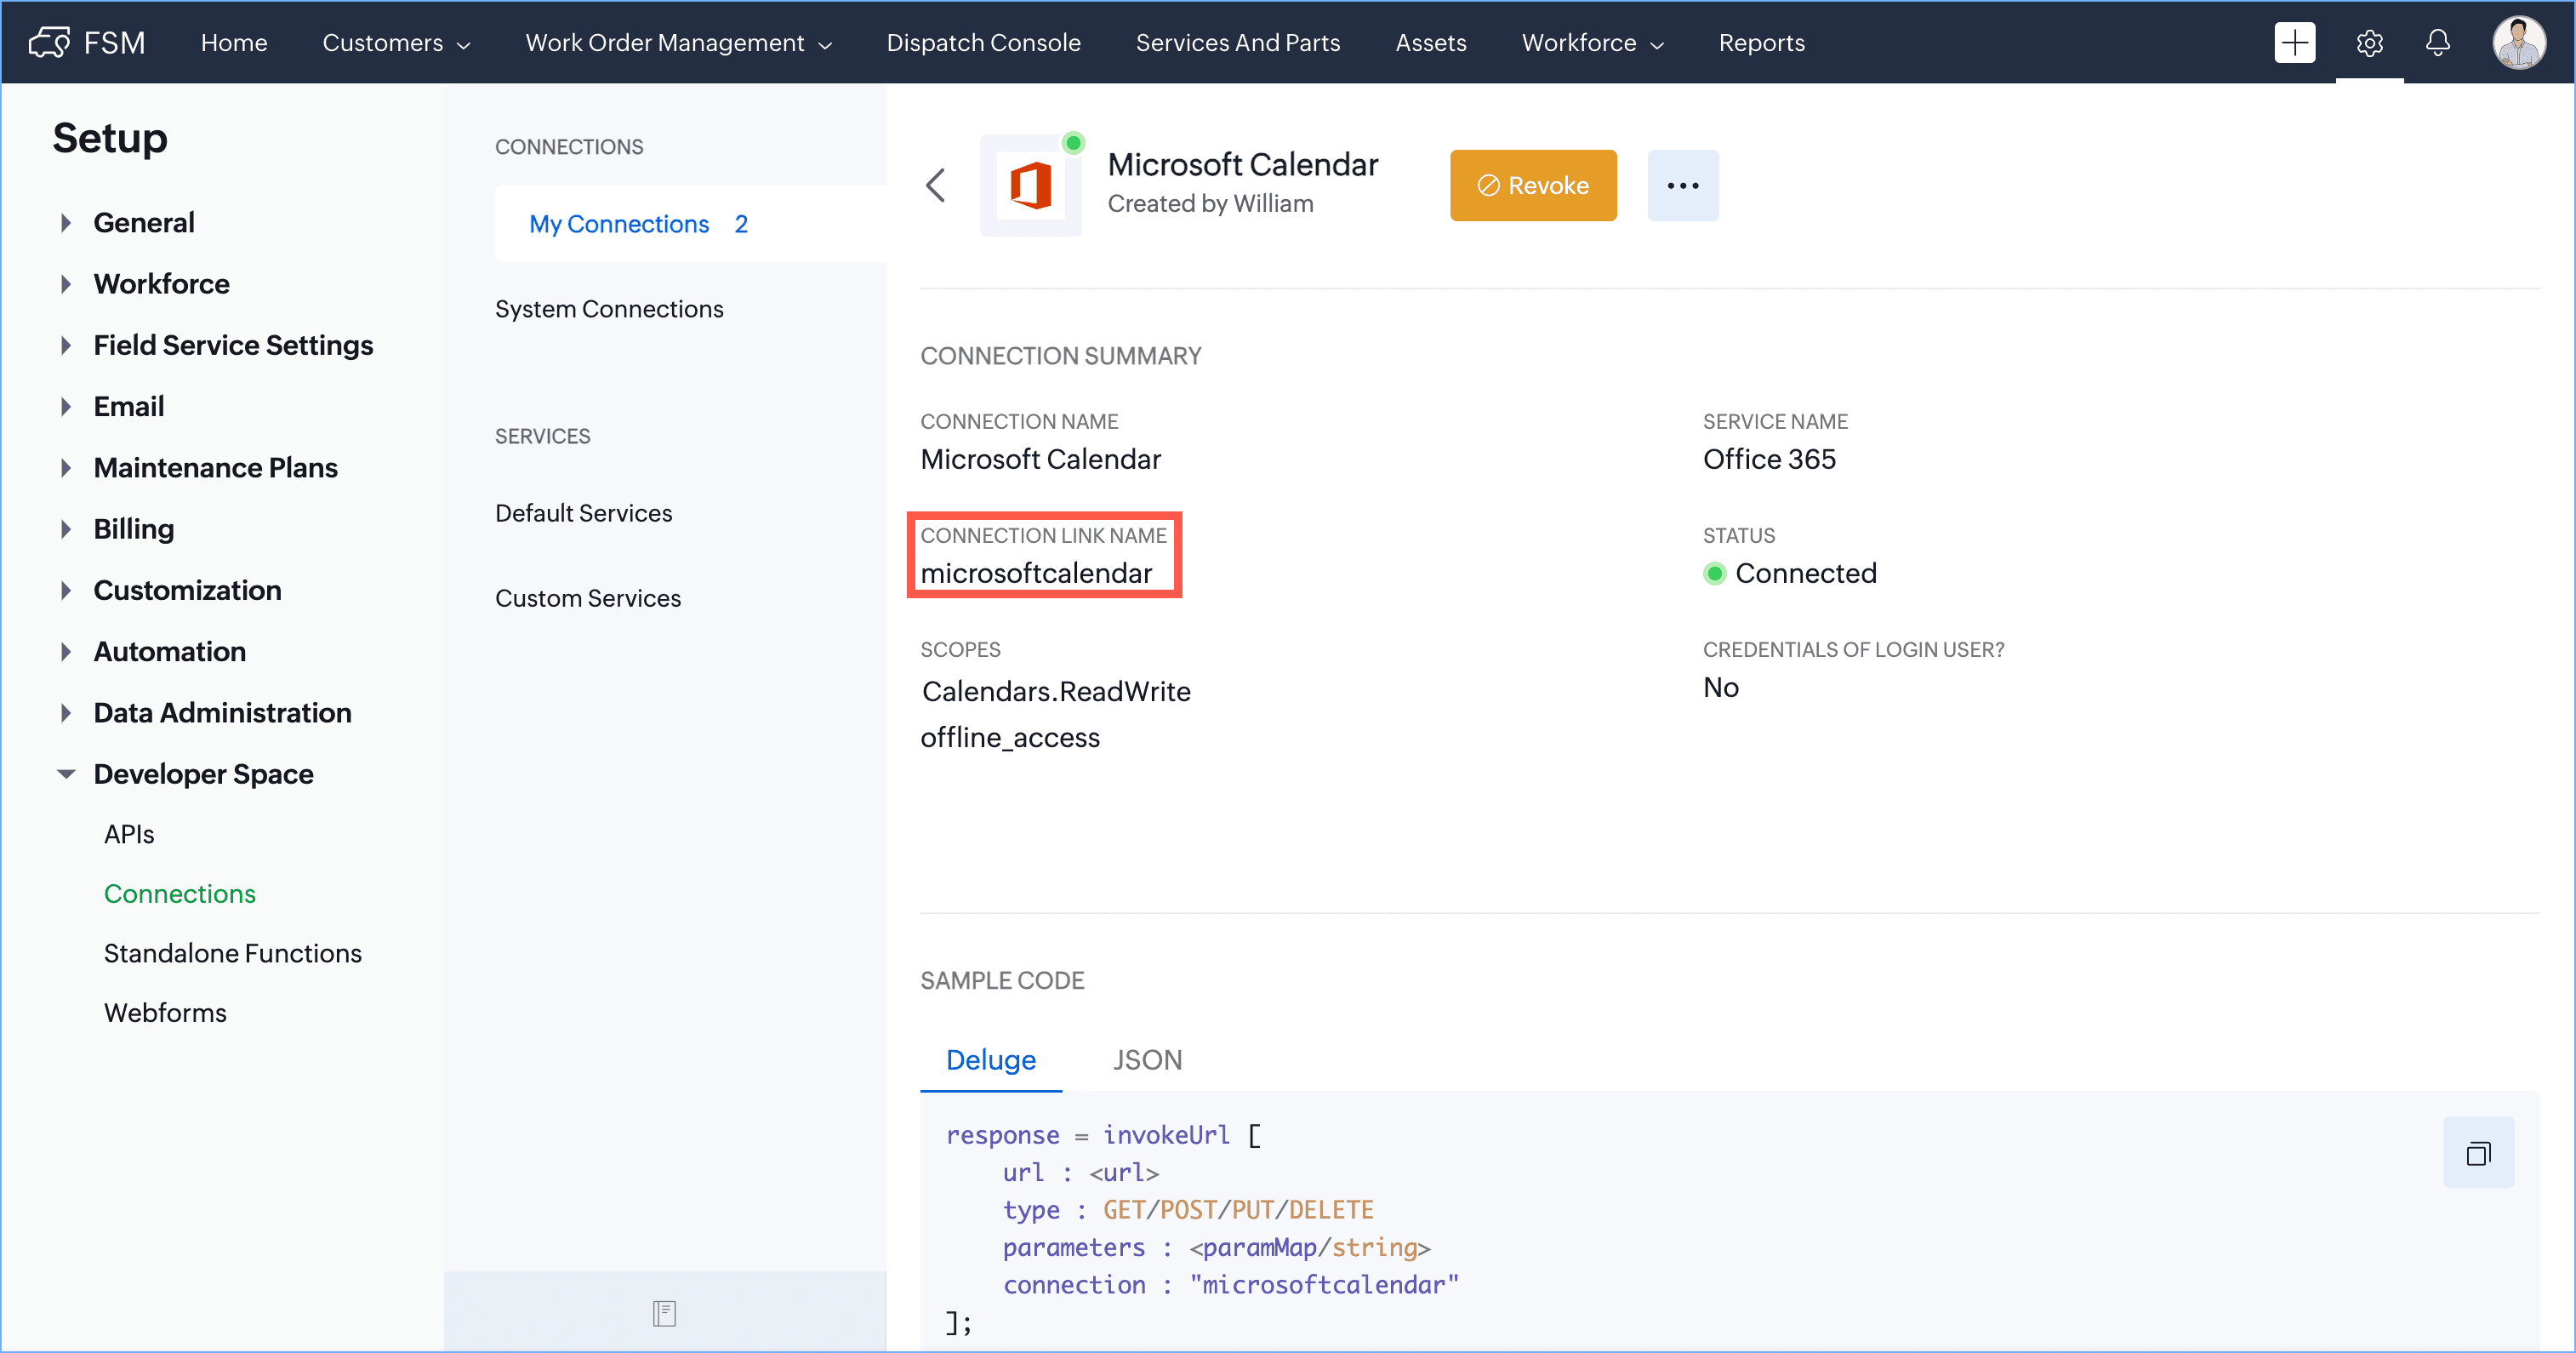Viewport: 2576px width, 1353px height.
Task: Open the Workforce dropdown in top navigation
Action: [x=1592, y=43]
